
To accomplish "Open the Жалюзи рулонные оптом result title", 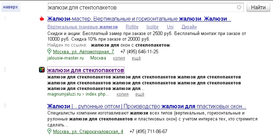I will click(x=147, y=106).
